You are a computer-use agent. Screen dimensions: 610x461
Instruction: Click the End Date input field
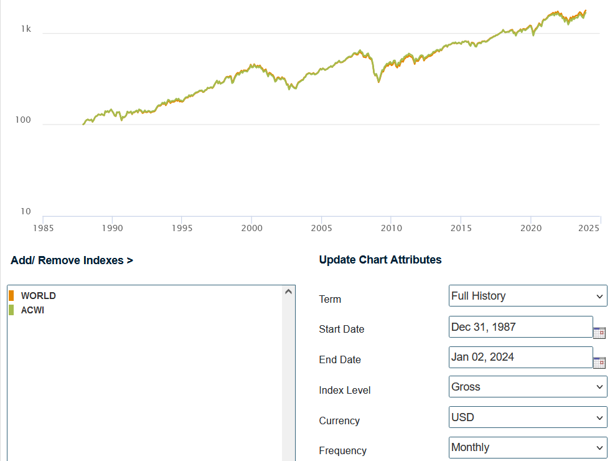tap(520, 357)
